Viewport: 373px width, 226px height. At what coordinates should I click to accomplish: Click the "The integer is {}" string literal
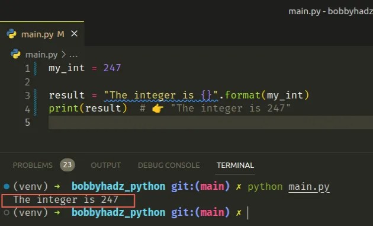tap(161, 96)
